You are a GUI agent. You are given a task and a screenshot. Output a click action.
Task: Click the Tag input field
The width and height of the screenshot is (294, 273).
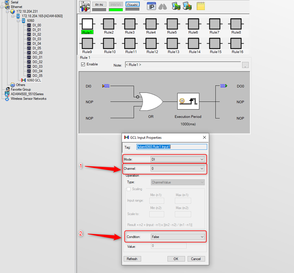click(172, 147)
